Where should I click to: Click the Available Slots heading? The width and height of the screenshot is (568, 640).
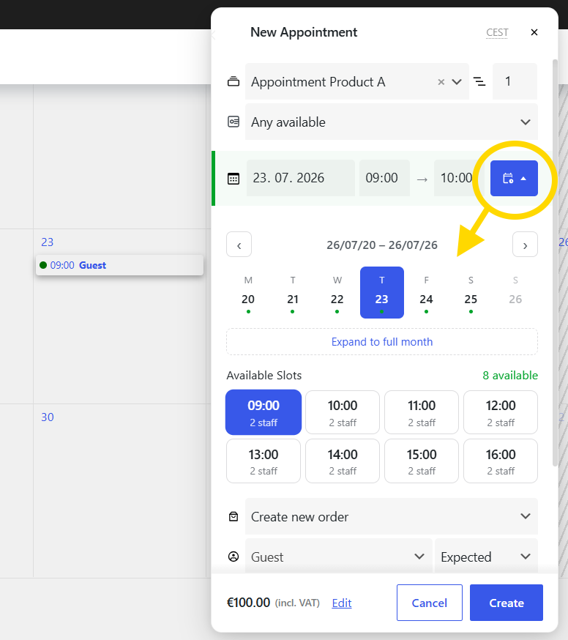[264, 375]
